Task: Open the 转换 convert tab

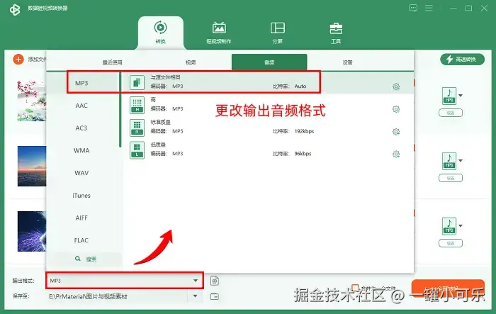Action: point(160,33)
